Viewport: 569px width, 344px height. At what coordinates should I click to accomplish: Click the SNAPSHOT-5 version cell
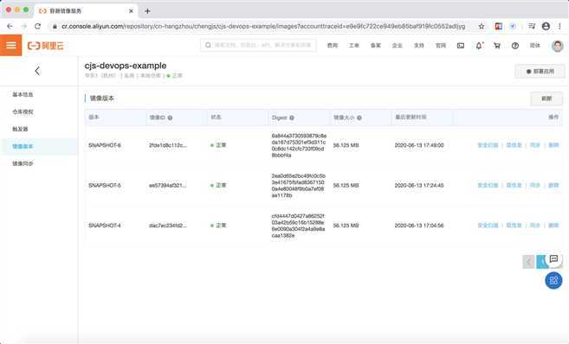click(x=105, y=186)
